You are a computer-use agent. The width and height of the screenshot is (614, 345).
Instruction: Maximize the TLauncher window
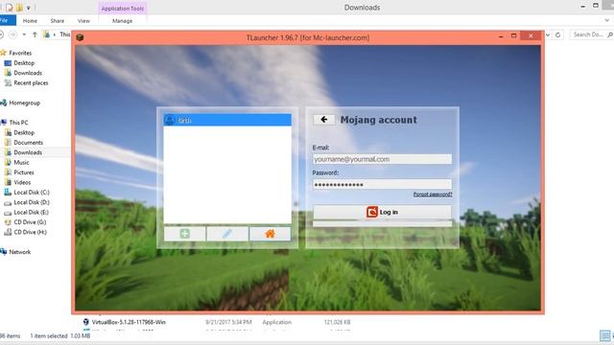(x=514, y=36)
